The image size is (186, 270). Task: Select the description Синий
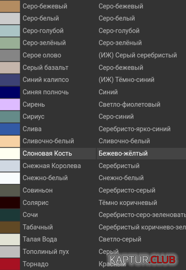point(108,92)
